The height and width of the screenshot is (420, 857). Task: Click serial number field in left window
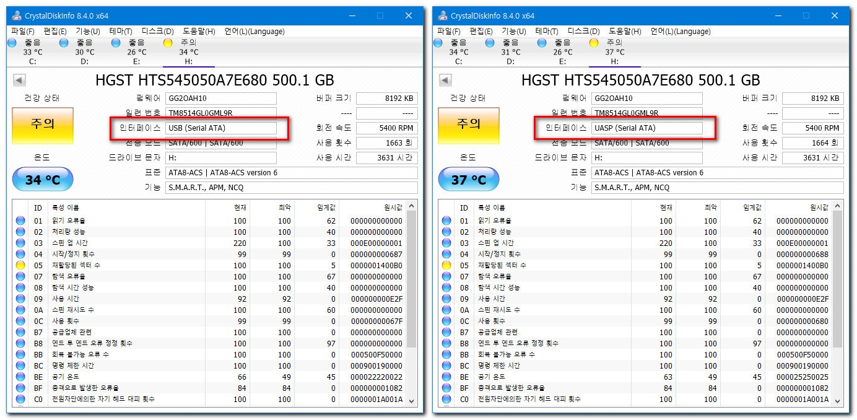(221, 113)
